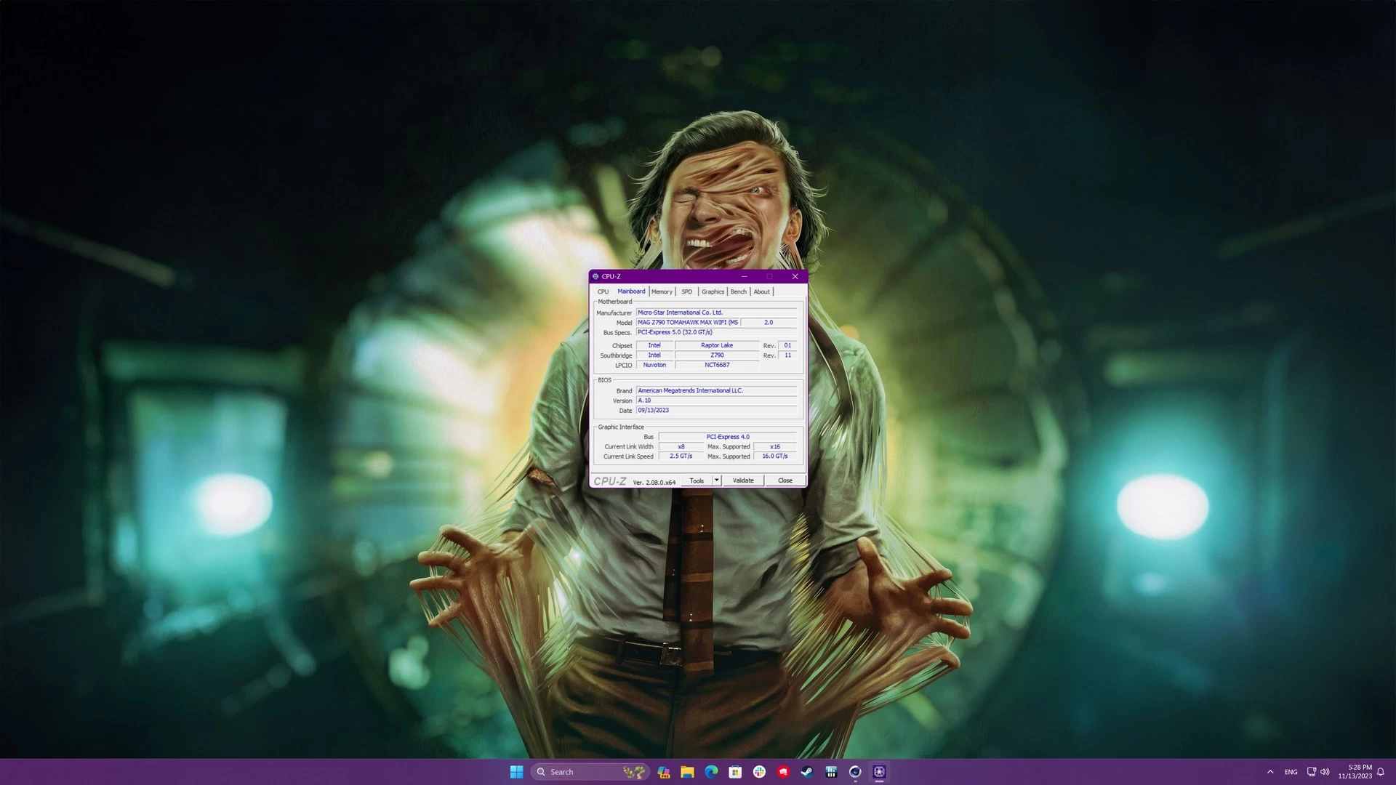Click the Copilot preview icon

point(663,772)
